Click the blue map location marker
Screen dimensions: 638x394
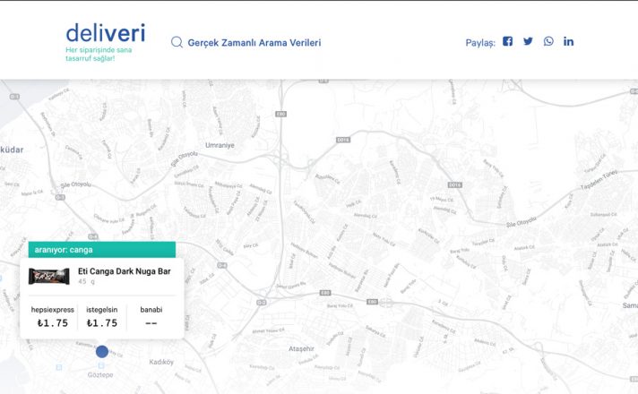point(102,352)
